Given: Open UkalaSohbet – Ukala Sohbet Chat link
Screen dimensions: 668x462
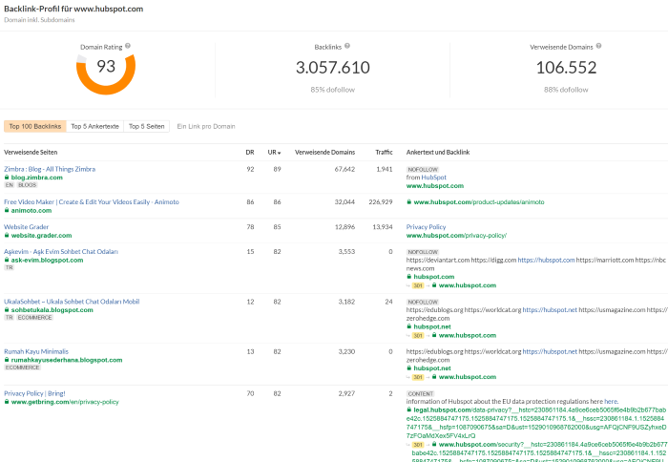Looking at the screenshot, I should 72,302.
